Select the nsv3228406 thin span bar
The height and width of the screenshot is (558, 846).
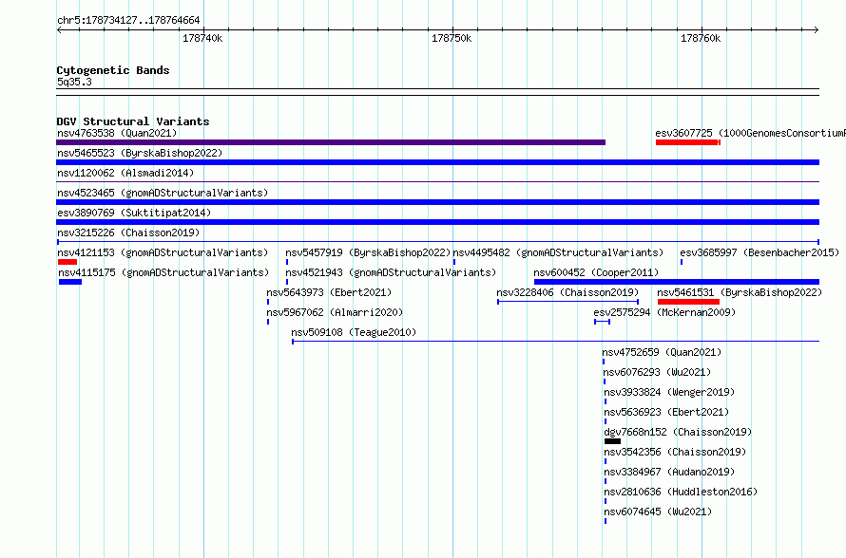(x=568, y=302)
